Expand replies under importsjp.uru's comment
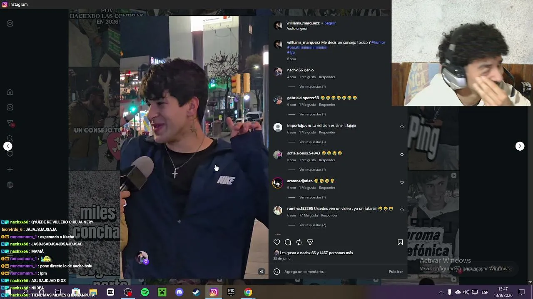Screen dimensions: 533x299 312,142
